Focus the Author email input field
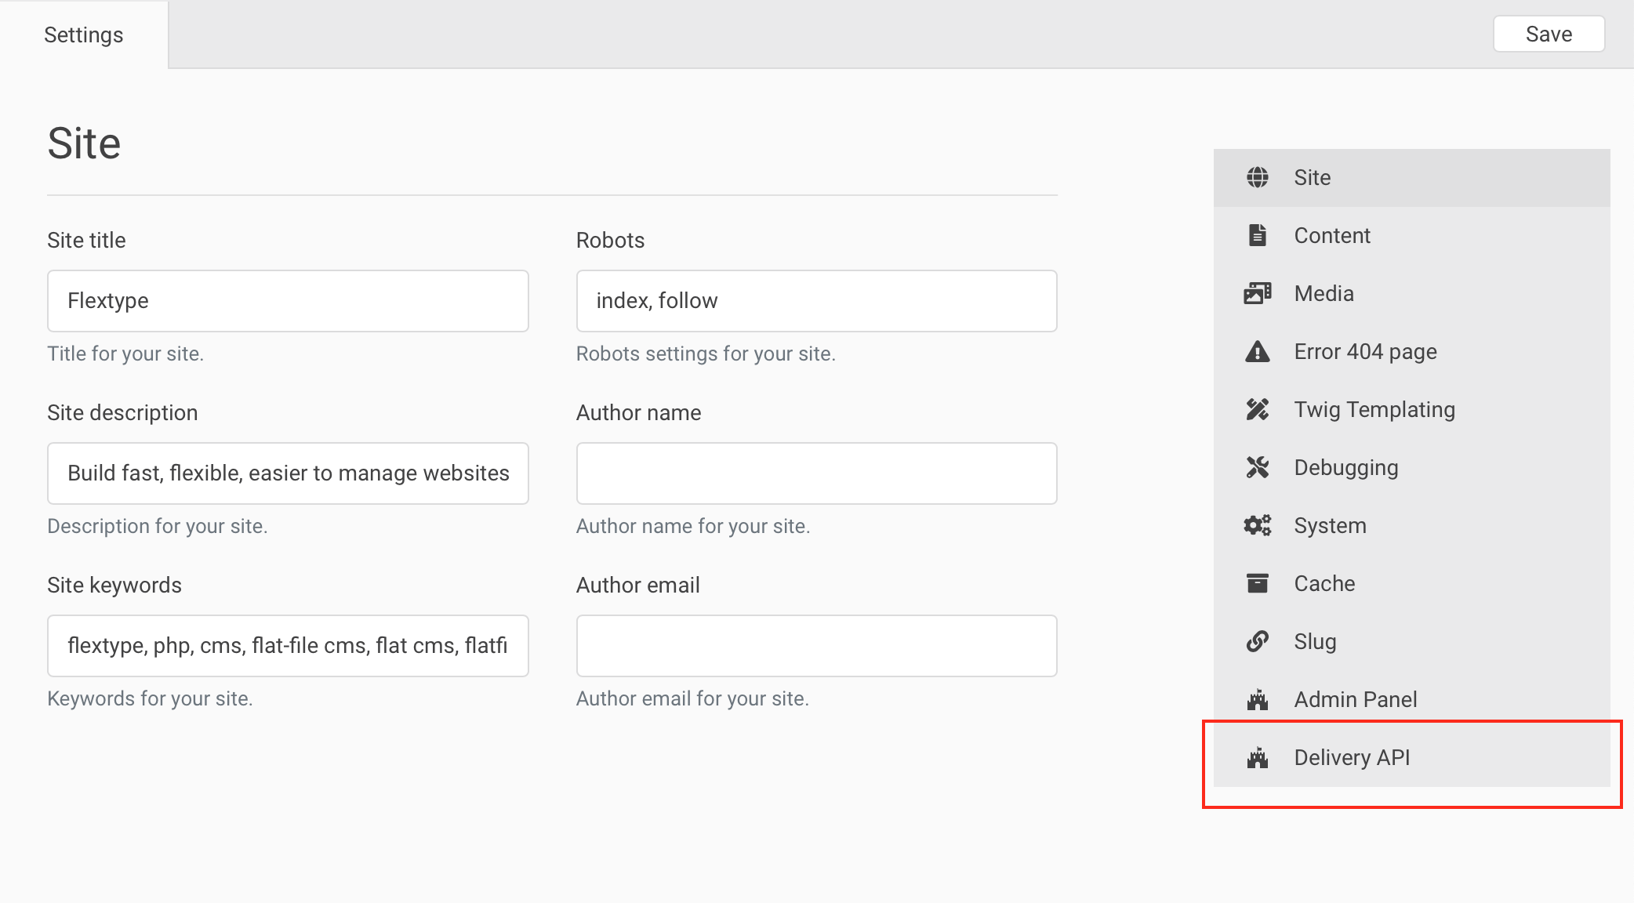The width and height of the screenshot is (1634, 903). pyautogui.click(x=816, y=646)
